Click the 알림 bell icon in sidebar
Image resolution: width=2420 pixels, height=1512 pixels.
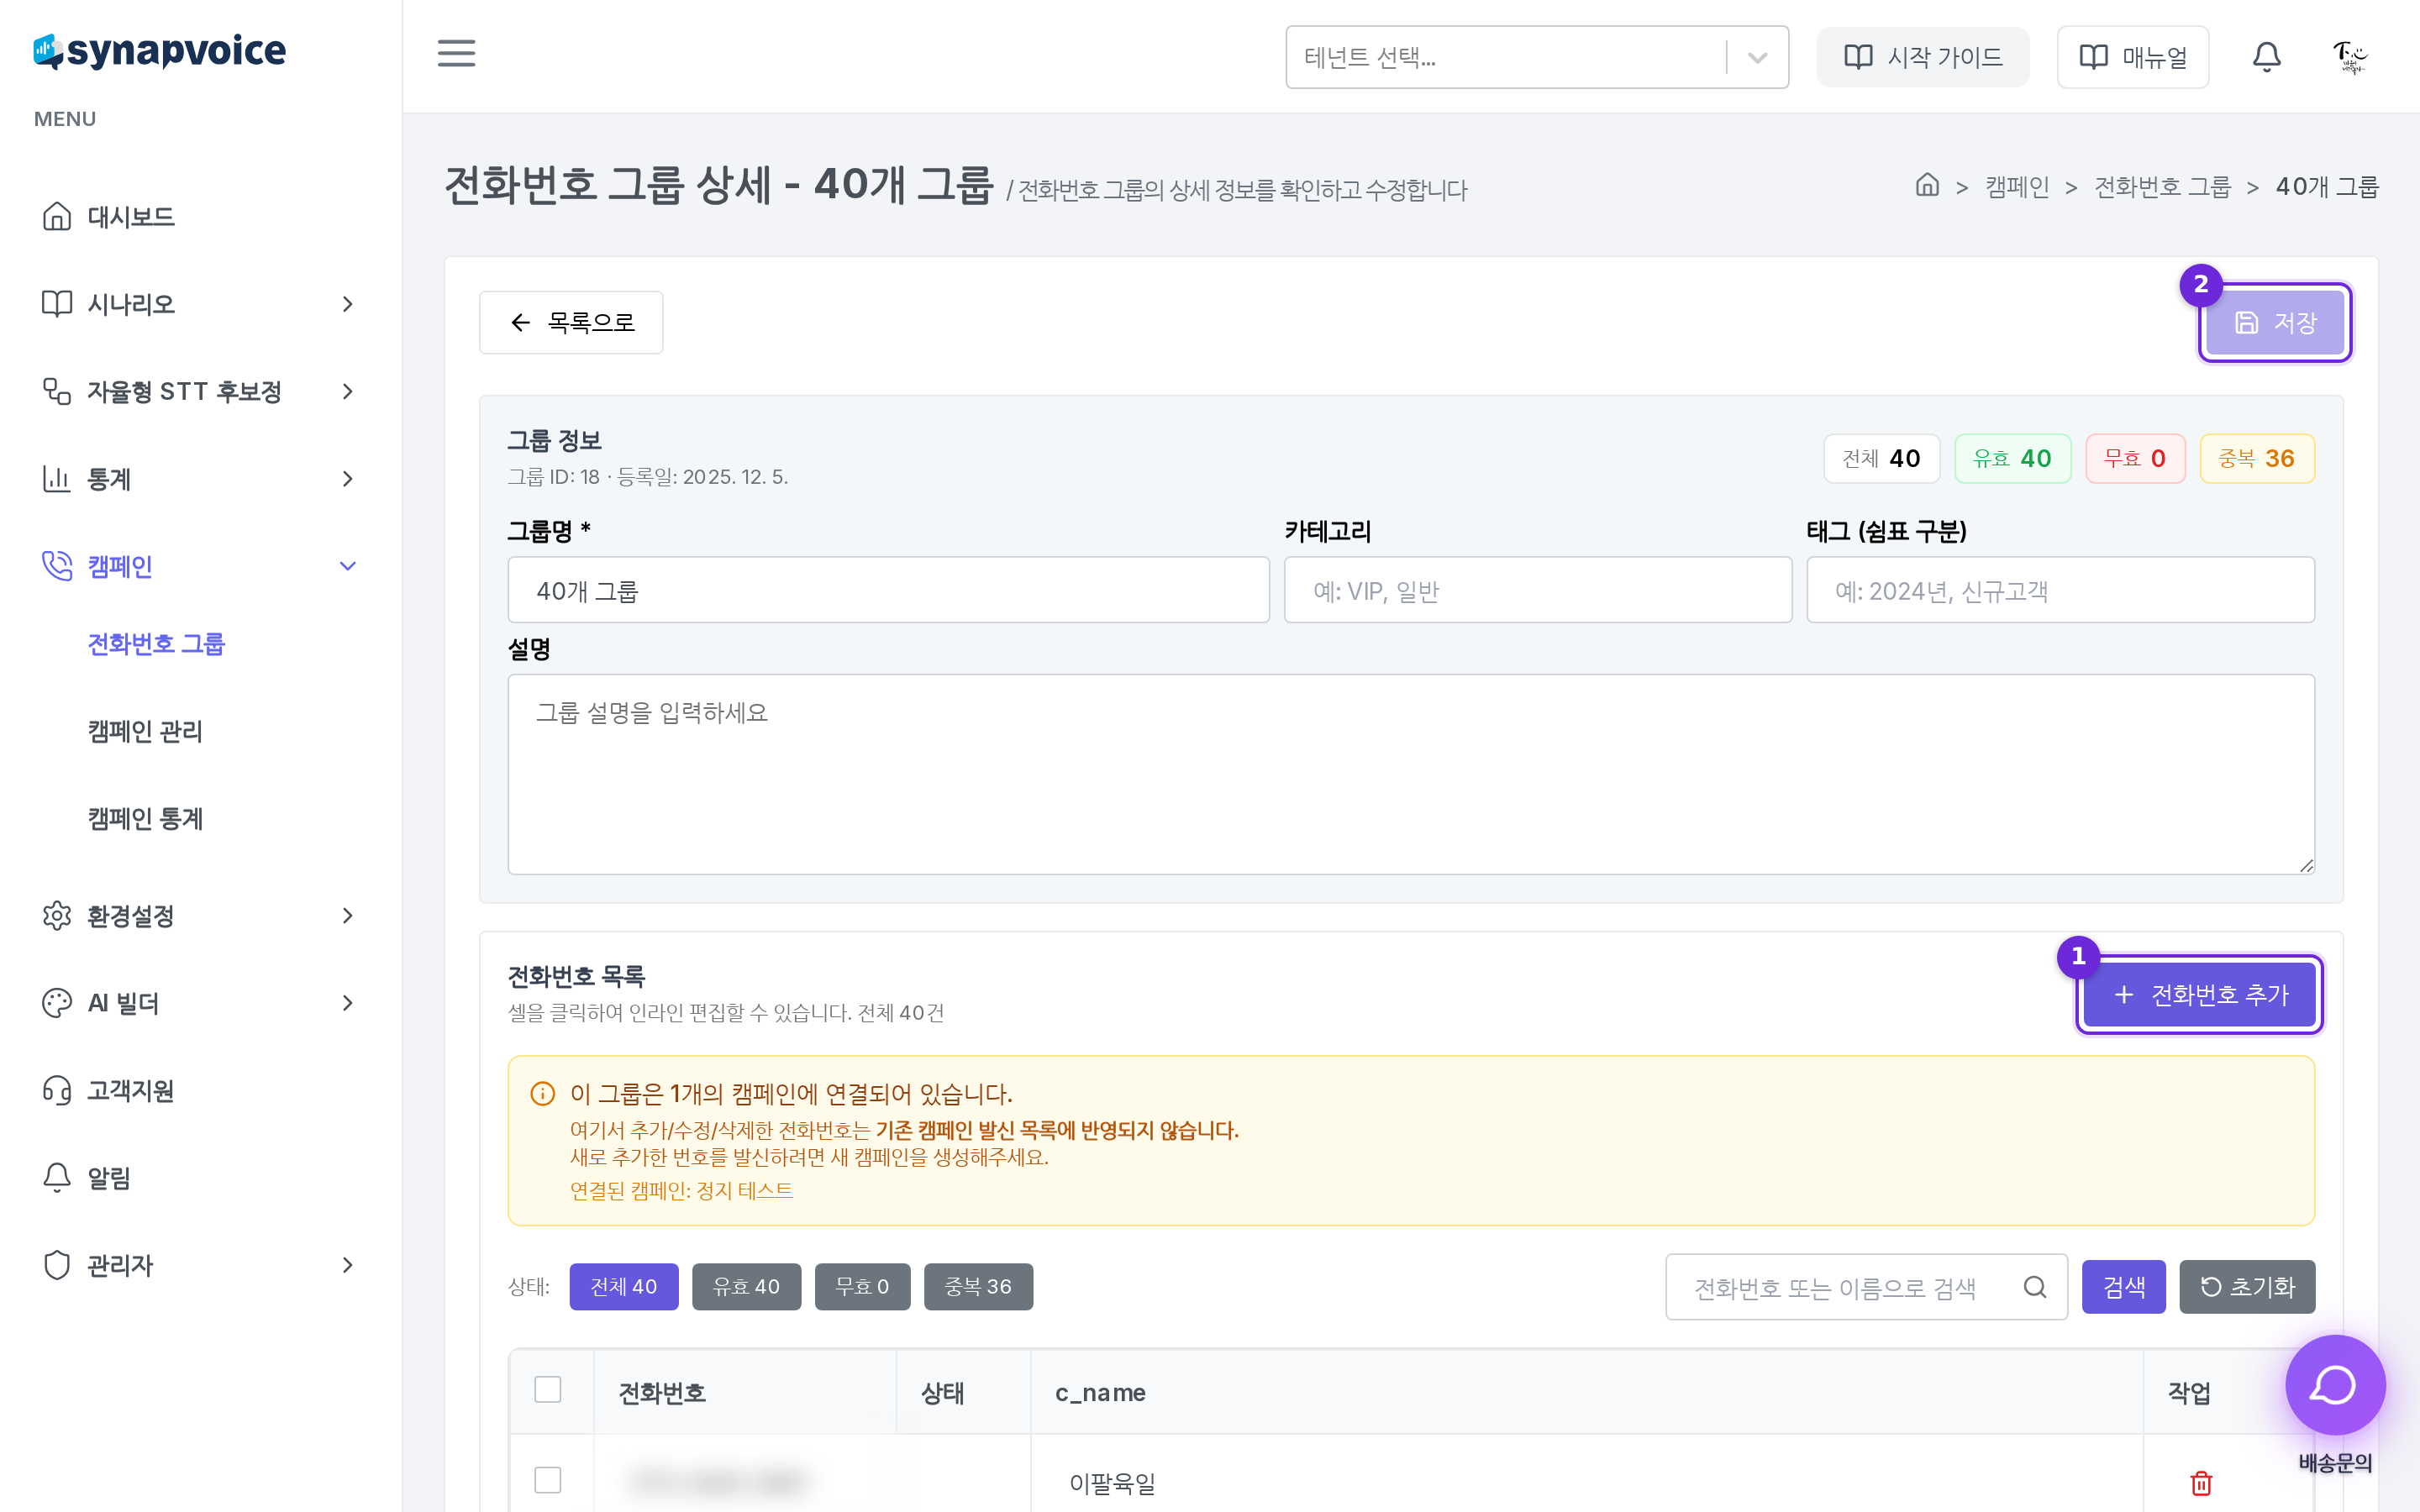tap(57, 1177)
